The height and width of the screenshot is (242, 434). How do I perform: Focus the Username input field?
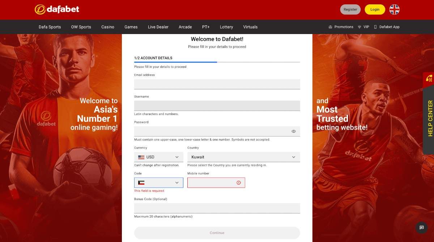click(217, 105)
